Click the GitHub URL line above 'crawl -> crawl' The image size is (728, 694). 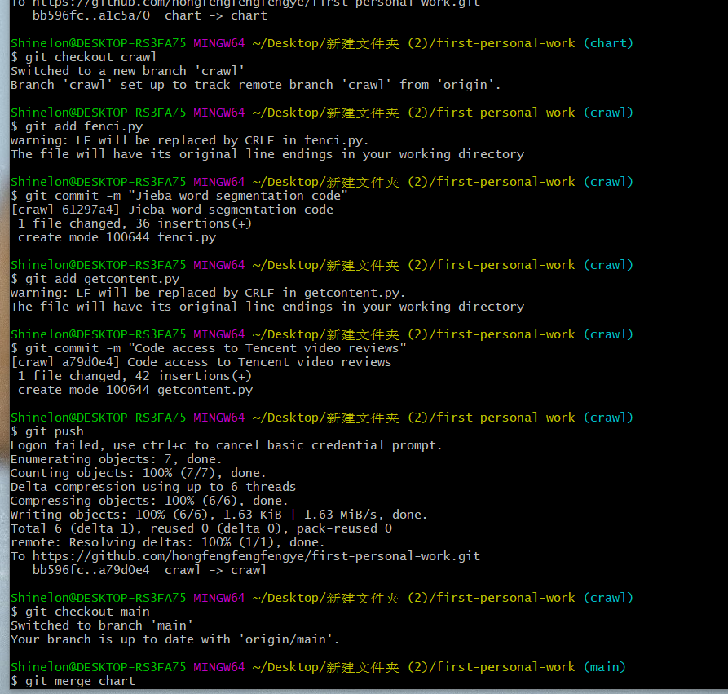point(245,556)
